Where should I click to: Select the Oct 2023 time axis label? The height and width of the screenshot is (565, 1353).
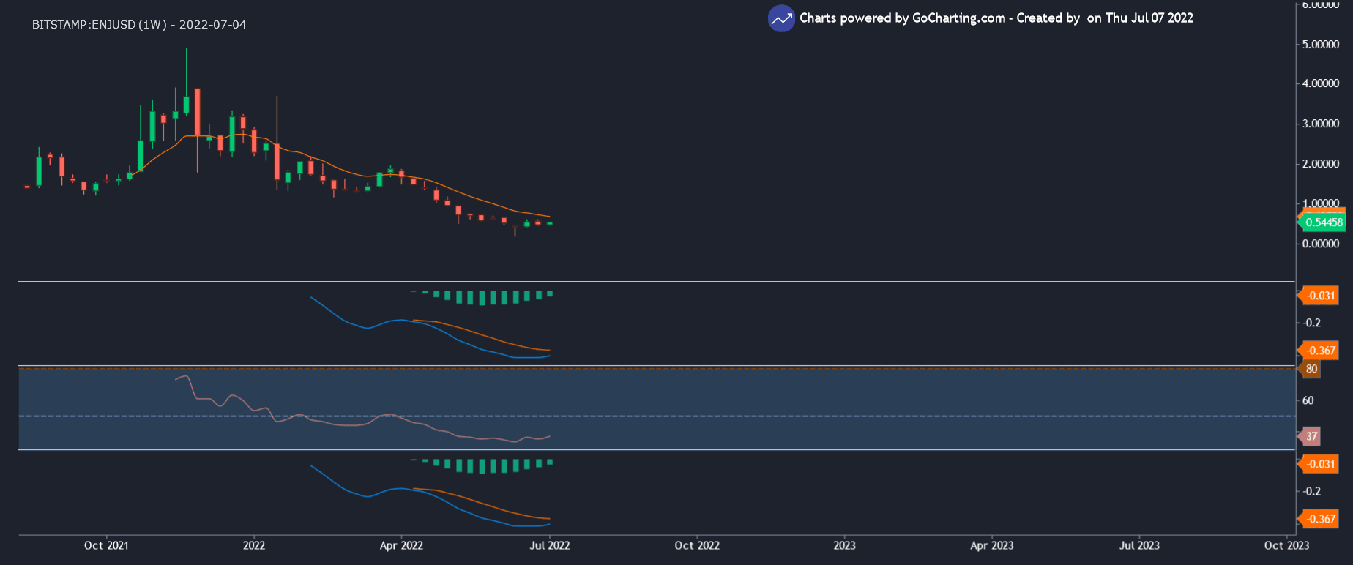[x=1286, y=545]
